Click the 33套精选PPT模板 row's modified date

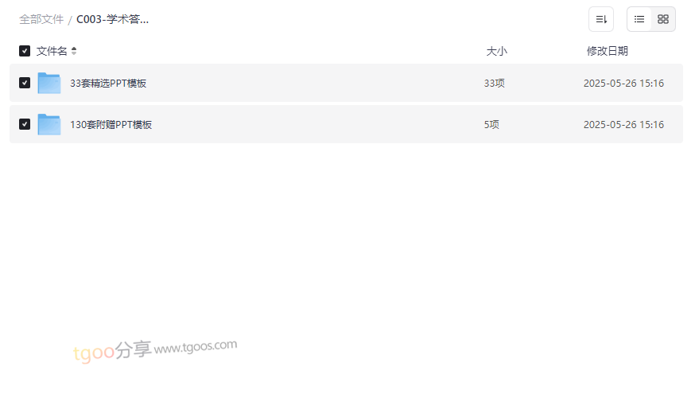[623, 83]
